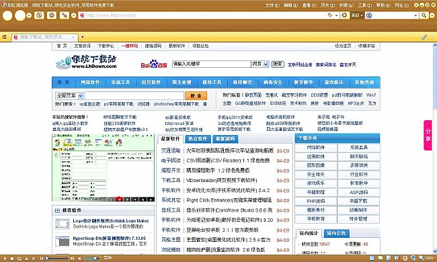This screenshot has width=437, height=262.
Task: Go forward with the browser forward button
Action: 20,15
